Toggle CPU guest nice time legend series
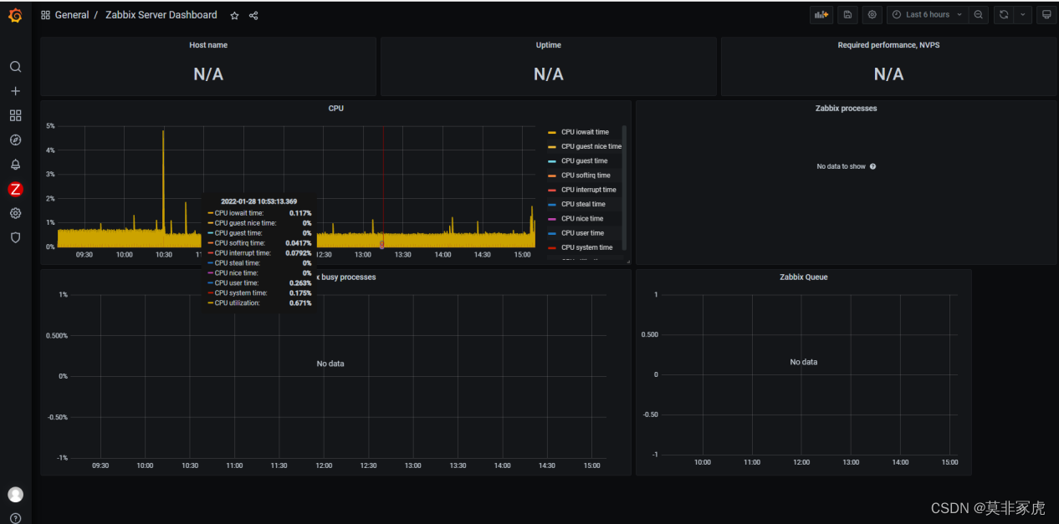Viewport: 1059px width, 524px height. click(591, 146)
